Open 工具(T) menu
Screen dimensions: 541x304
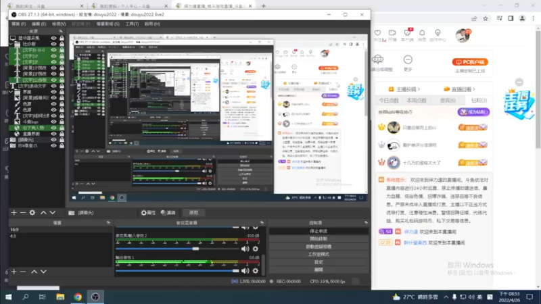pyautogui.click(x=132, y=24)
